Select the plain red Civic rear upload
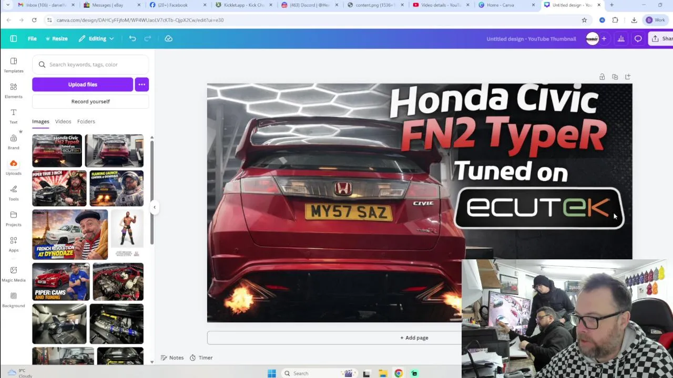The image size is (673, 378). coord(114,151)
